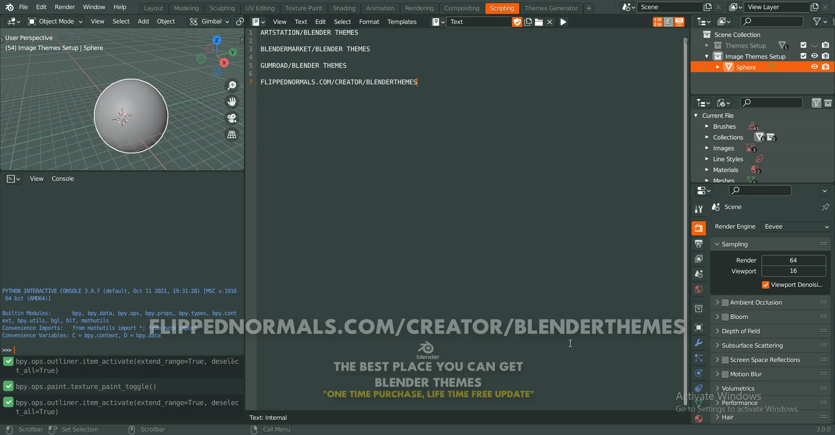
Task: Open the Tool properties tab
Action: point(698,209)
